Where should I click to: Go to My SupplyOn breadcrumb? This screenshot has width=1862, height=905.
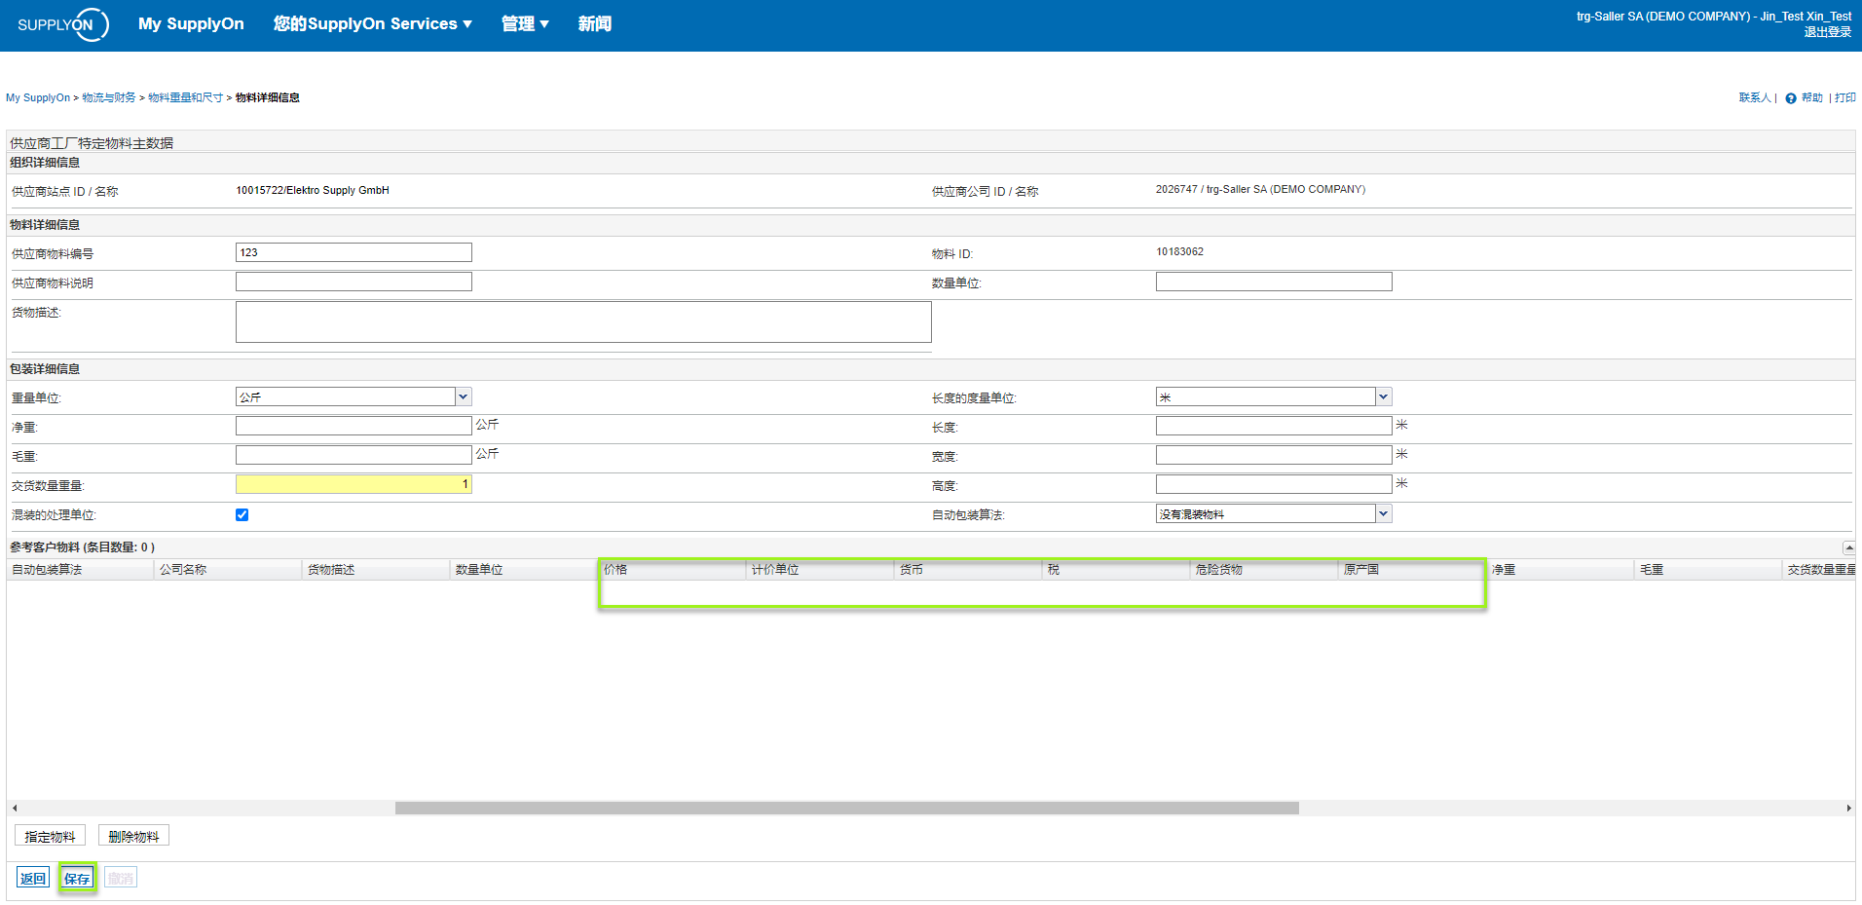(x=38, y=97)
